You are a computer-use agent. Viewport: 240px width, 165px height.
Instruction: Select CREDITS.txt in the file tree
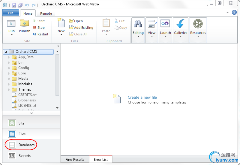[27, 95]
